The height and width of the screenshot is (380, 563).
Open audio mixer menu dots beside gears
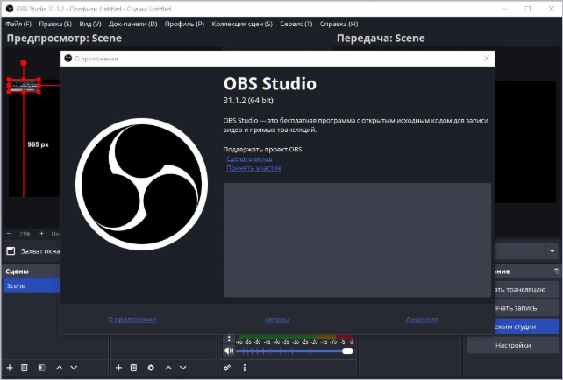coord(245,368)
